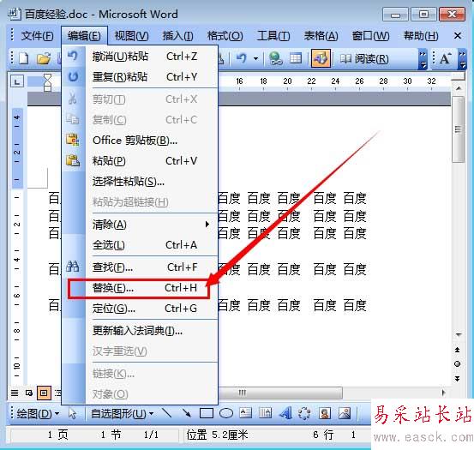
Task: Open the 绘图(D) drawing dropdown
Action: pos(38,414)
